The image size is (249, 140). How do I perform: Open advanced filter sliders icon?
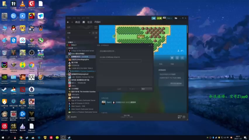pyautogui.click(x=96, y=37)
